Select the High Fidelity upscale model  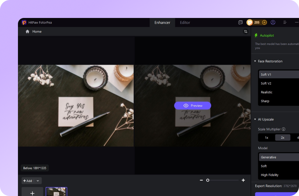click(279, 175)
